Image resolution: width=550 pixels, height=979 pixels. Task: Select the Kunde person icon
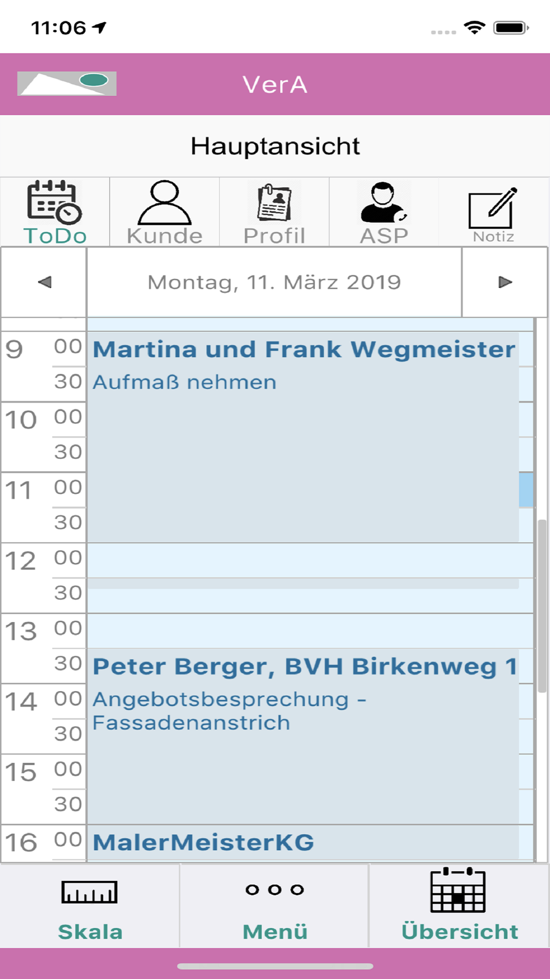(164, 202)
